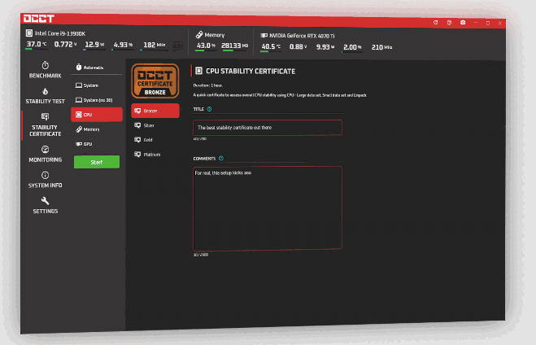Take a screenshot with the camera icon
Image resolution: width=536 pixels, height=345 pixels.
[463, 23]
